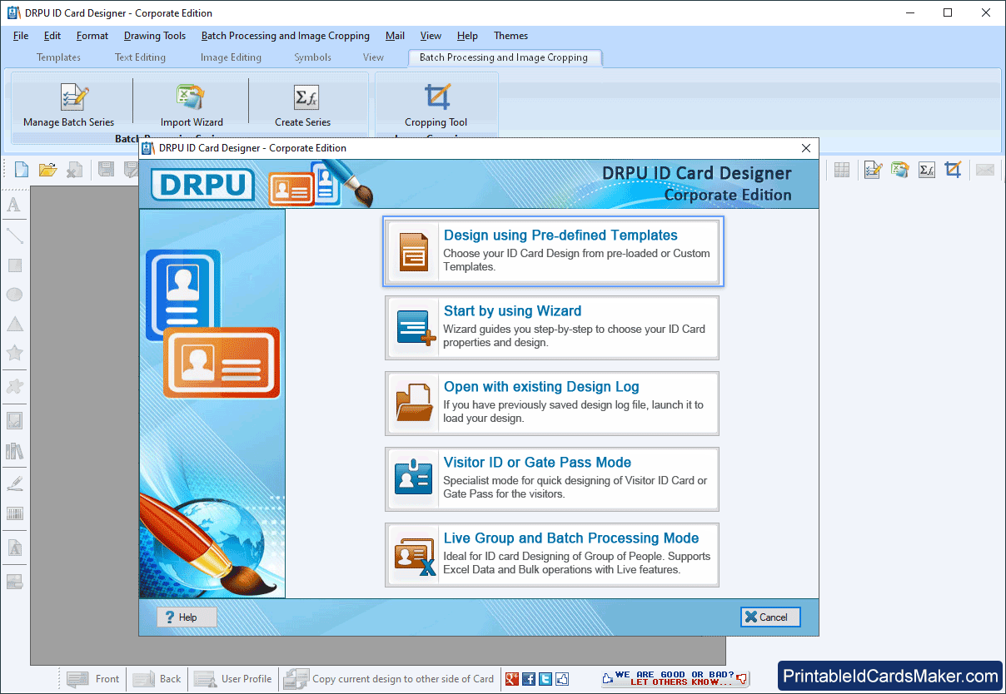1006x694 pixels.
Task: Switch to the Templates ribbon tab
Action: (59, 57)
